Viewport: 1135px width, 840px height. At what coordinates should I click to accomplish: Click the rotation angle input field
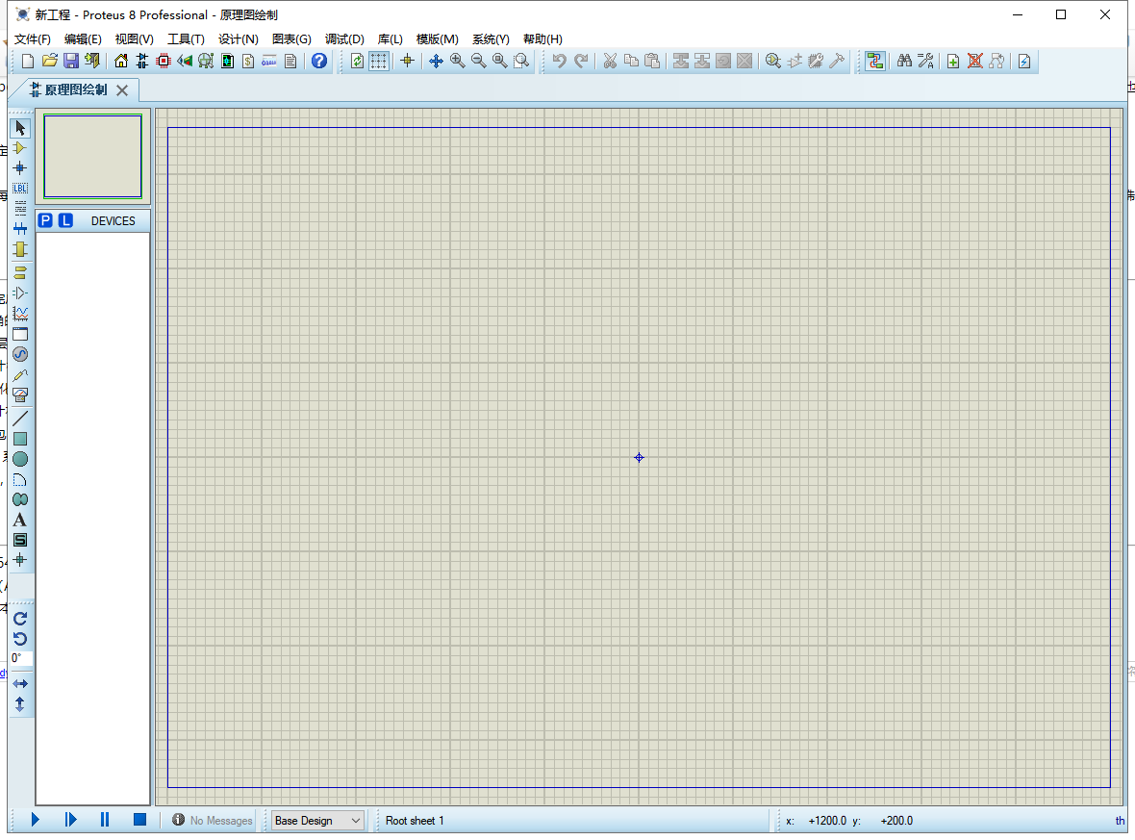click(21, 658)
